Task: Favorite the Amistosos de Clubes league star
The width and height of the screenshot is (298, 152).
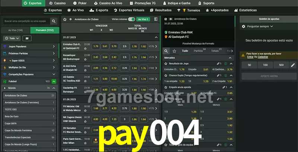Action: click(x=65, y=19)
